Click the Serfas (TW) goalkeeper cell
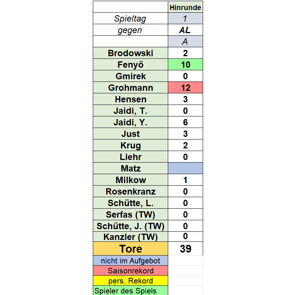Viewport: 297px width, 295px height. (x=130, y=215)
